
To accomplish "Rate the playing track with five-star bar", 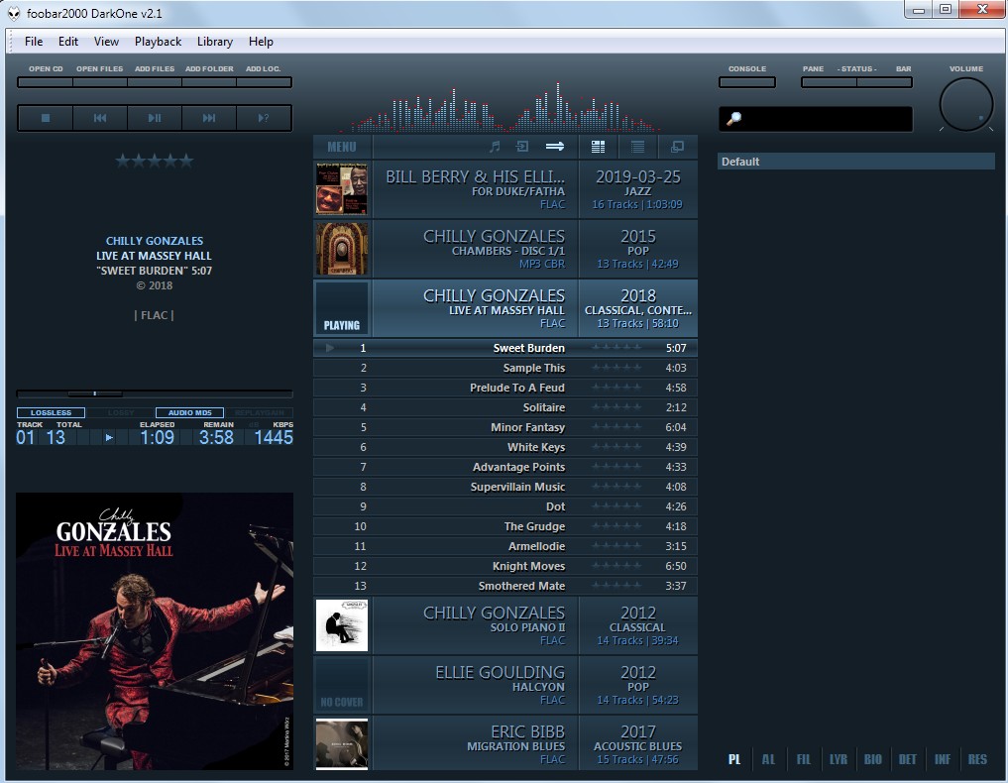I will (x=155, y=161).
